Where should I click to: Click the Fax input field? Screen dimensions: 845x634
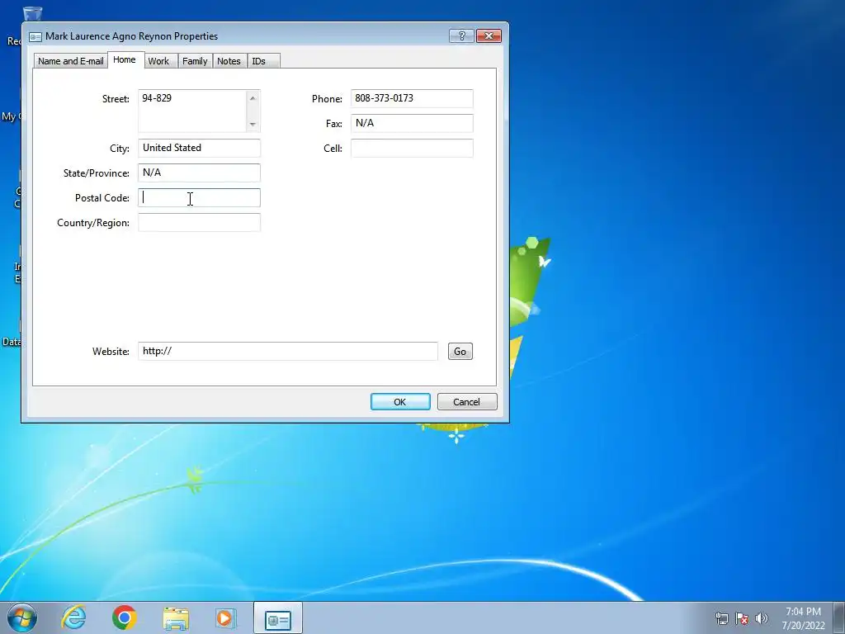point(412,124)
